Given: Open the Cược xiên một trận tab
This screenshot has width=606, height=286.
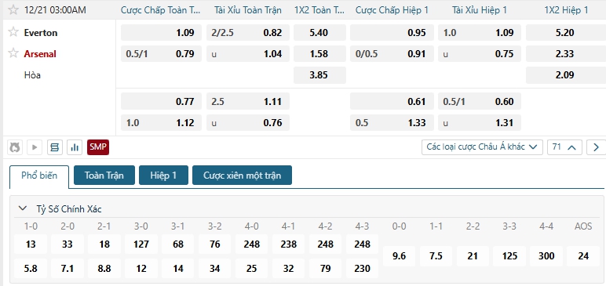Looking at the screenshot, I should click(x=242, y=176).
